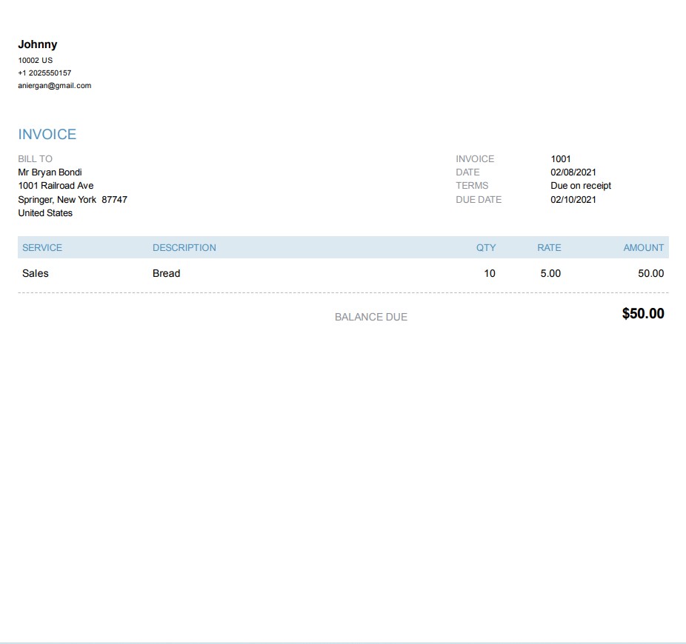The image size is (686, 644).
Task: Click the BALANCE DUE label
Action: pyautogui.click(x=371, y=317)
